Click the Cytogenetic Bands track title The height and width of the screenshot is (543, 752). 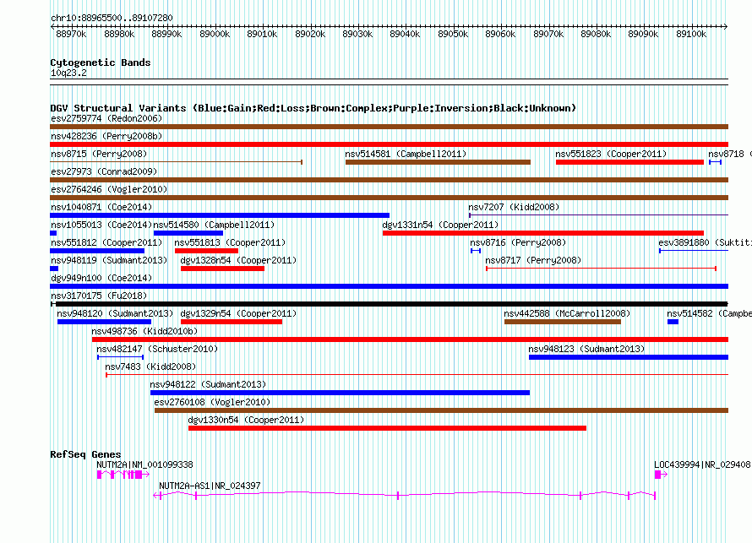coord(101,62)
